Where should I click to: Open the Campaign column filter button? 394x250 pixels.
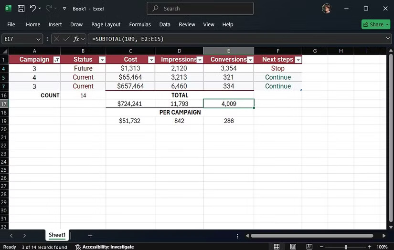pyautogui.click(x=57, y=60)
